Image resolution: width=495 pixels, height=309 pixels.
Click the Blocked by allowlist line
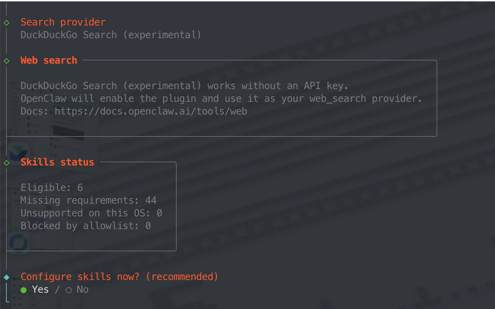coord(86,226)
